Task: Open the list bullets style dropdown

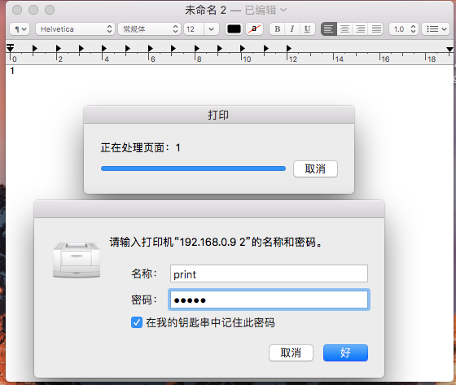Action: (436, 29)
